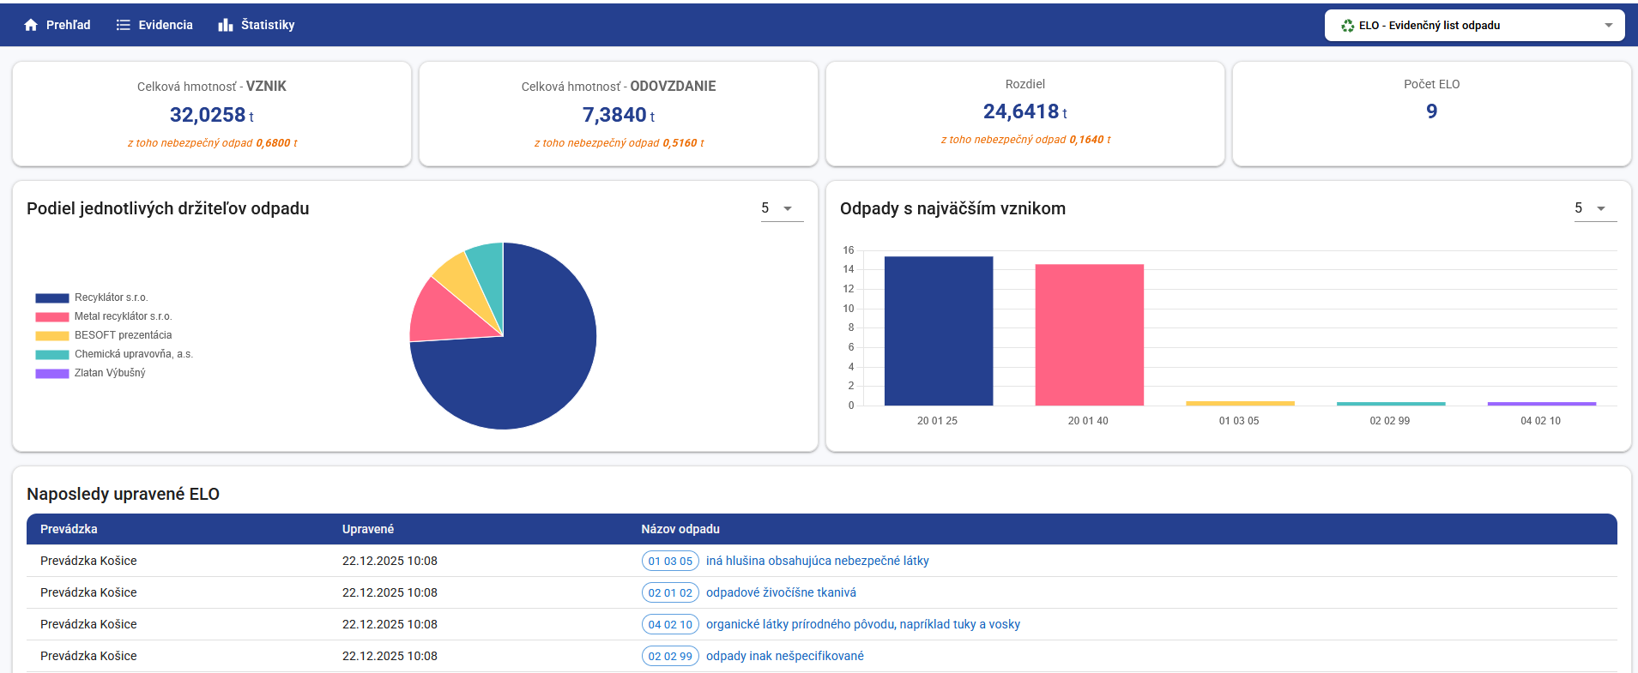Click the 02 02 99 waste code badge
Screen dimensions: 1638x673
tap(669, 656)
